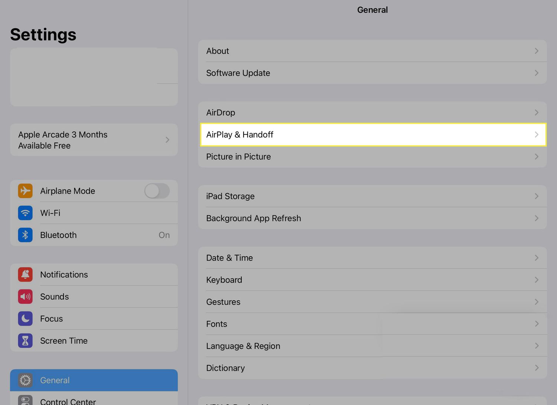Tap the Bluetooth symbol icon
This screenshot has height=405, width=557.
25,235
